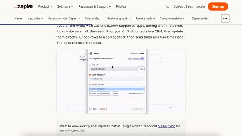
Task: Click the Log in link
Action: pos(200,6)
